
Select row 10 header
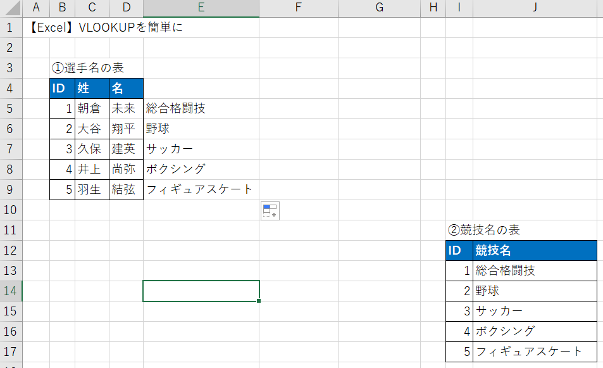click(11, 210)
